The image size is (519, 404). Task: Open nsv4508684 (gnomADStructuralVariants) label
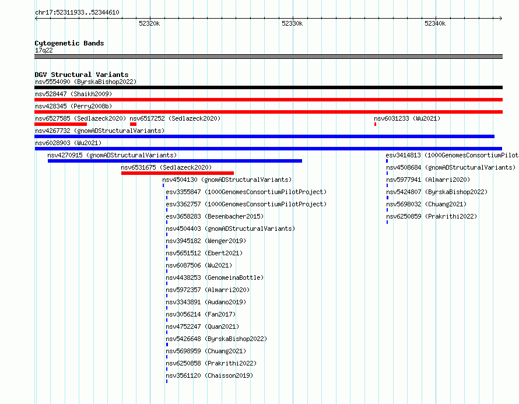click(x=451, y=167)
